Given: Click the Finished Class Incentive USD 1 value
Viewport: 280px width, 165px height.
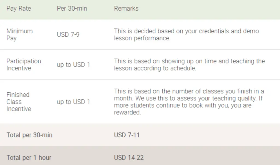Looking at the screenshot, I should click(x=73, y=102).
